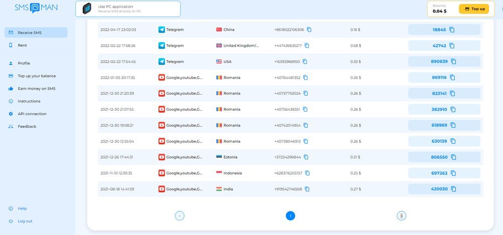Click timestamp 2021-08-18 14:41:59
This screenshot has width=503, height=235.
(x=117, y=189)
